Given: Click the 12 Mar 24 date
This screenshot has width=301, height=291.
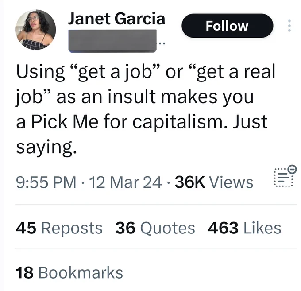Looking at the screenshot, I should click(126, 182).
